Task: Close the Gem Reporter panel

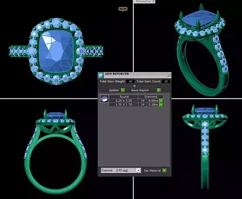Action: pos(169,75)
